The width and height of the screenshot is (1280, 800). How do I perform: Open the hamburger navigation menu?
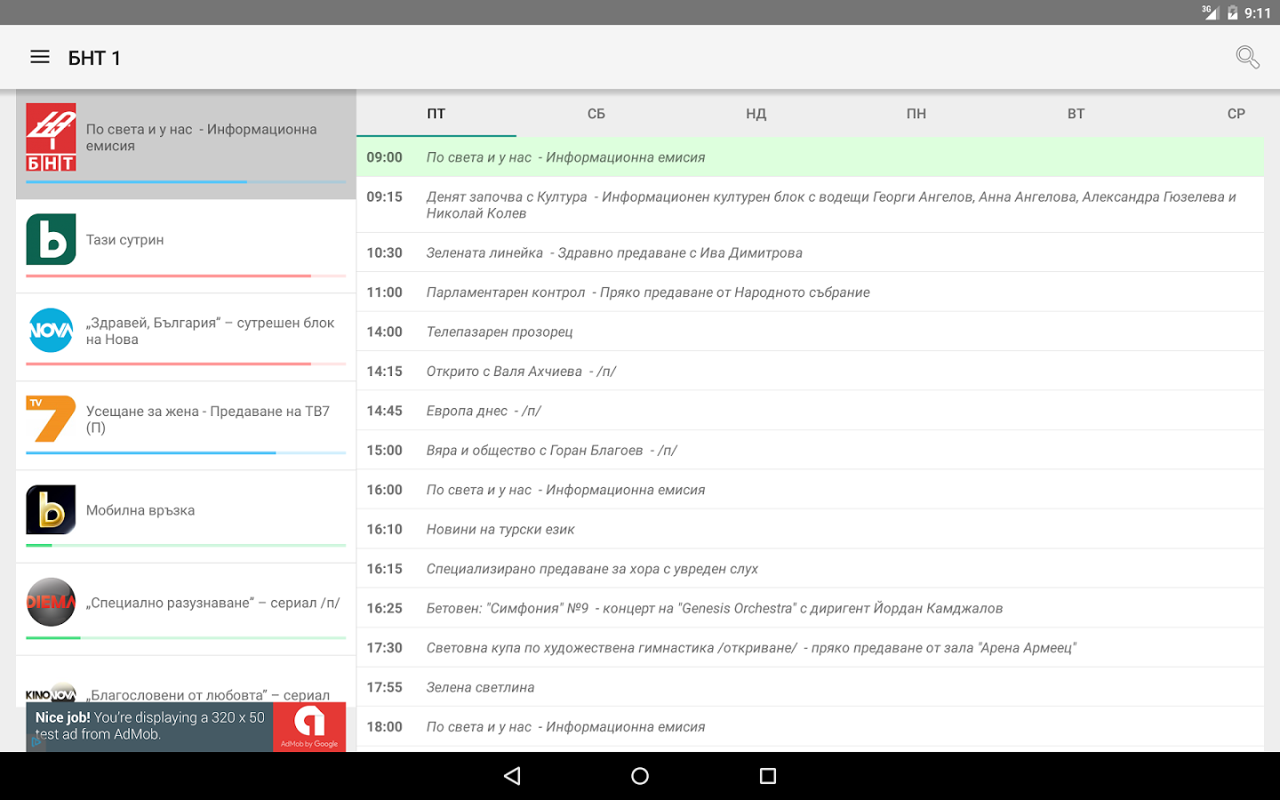40,58
